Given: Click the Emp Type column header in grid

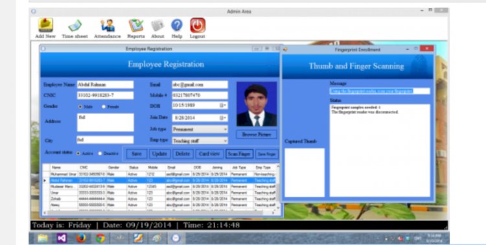Looking at the screenshot, I should tap(264, 167).
